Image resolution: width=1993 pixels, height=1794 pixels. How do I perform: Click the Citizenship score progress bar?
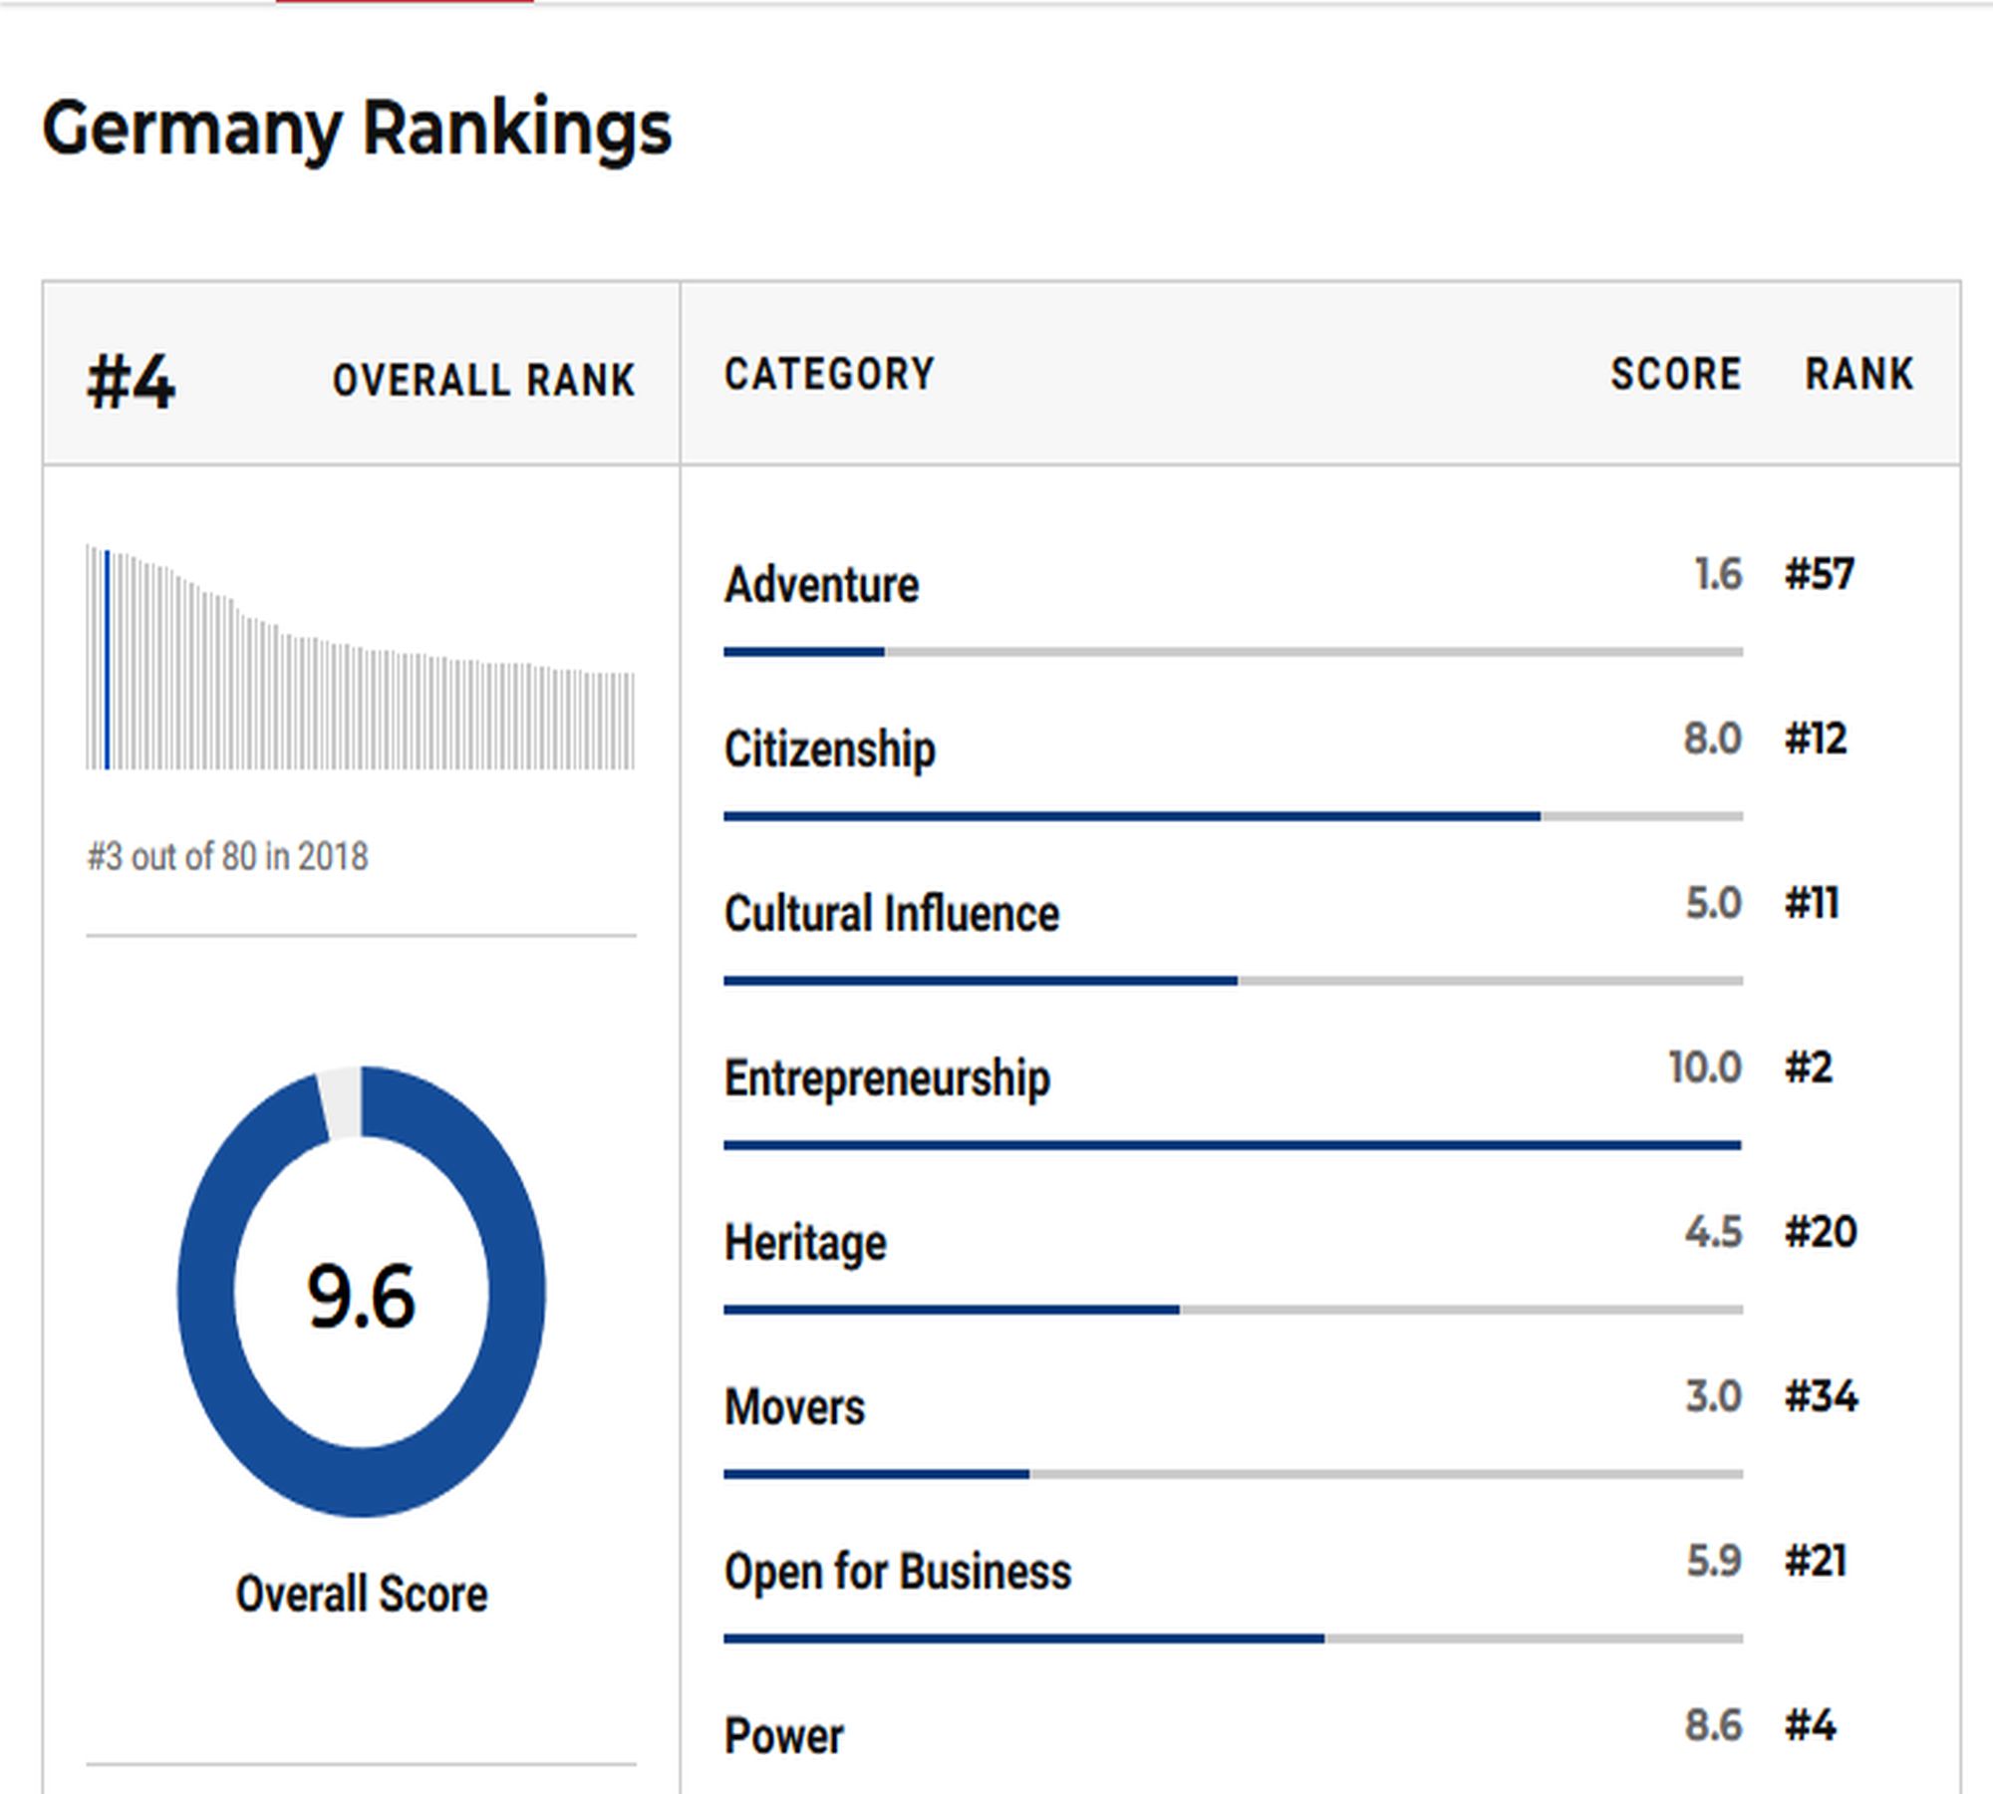(1233, 816)
